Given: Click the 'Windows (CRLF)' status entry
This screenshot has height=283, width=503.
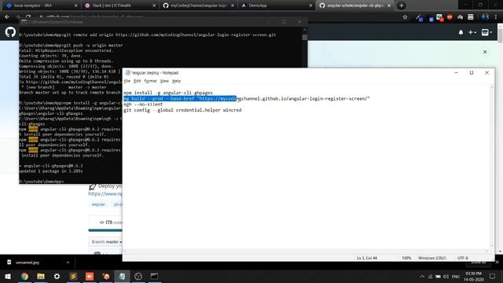Looking at the screenshot, I should tap(432, 258).
